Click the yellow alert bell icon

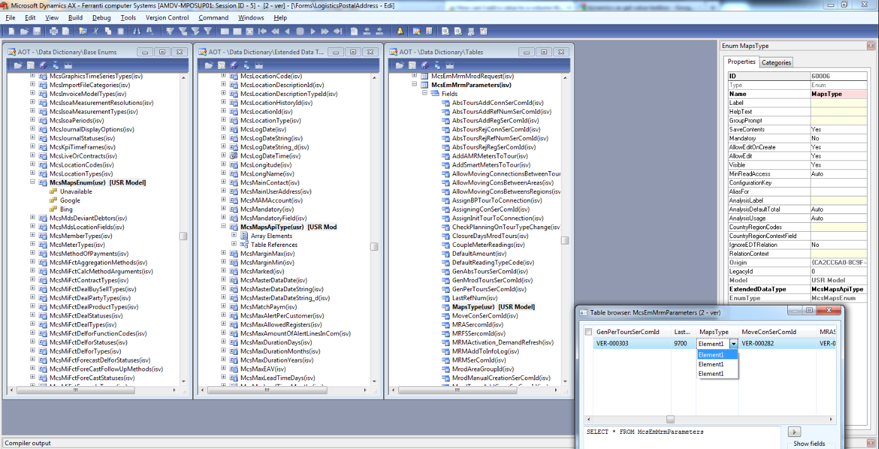(400, 31)
